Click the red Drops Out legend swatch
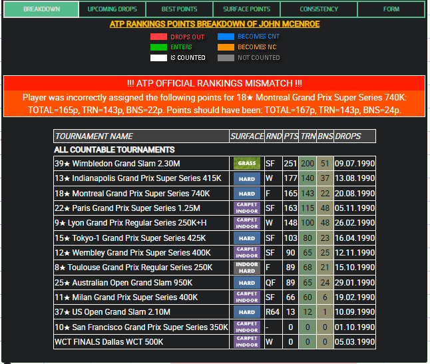The height and width of the screenshot is (364, 430). [158, 37]
